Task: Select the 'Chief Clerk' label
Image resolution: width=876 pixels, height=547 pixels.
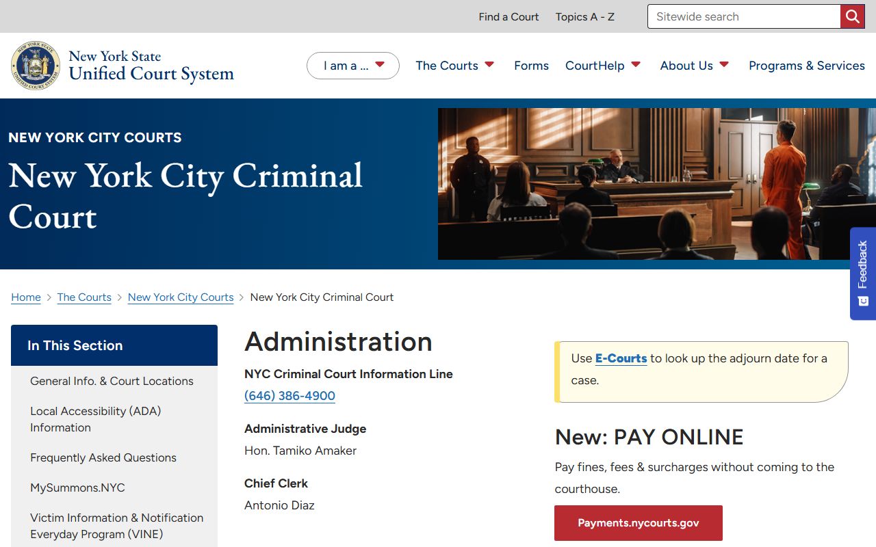Action: tap(276, 483)
